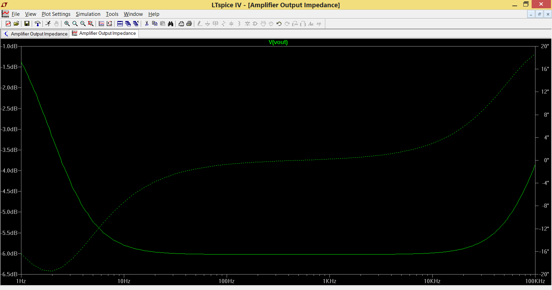Minimize the inner plot window
The width and height of the screenshot is (552, 290).
coord(531,14)
